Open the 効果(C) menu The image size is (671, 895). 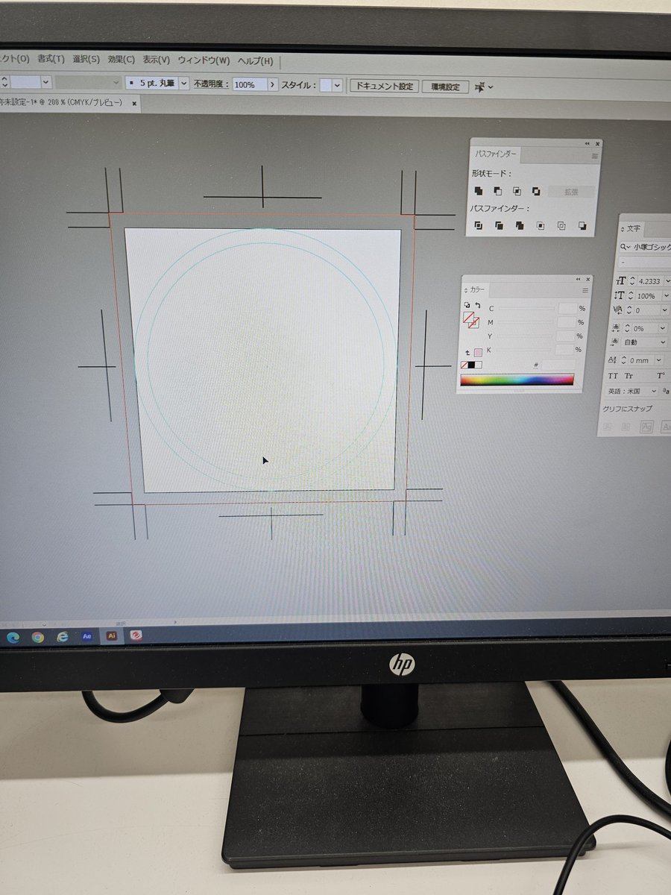click(121, 60)
